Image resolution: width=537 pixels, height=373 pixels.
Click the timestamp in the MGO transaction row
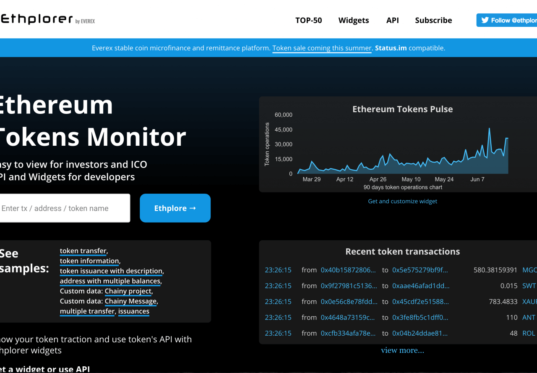pyautogui.click(x=278, y=270)
